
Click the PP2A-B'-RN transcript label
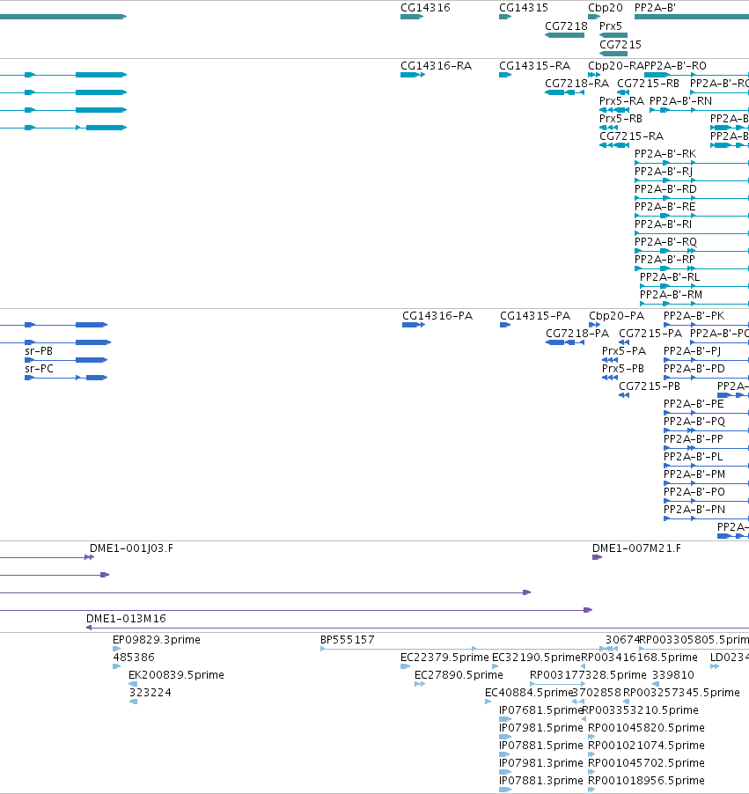(680, 101)
